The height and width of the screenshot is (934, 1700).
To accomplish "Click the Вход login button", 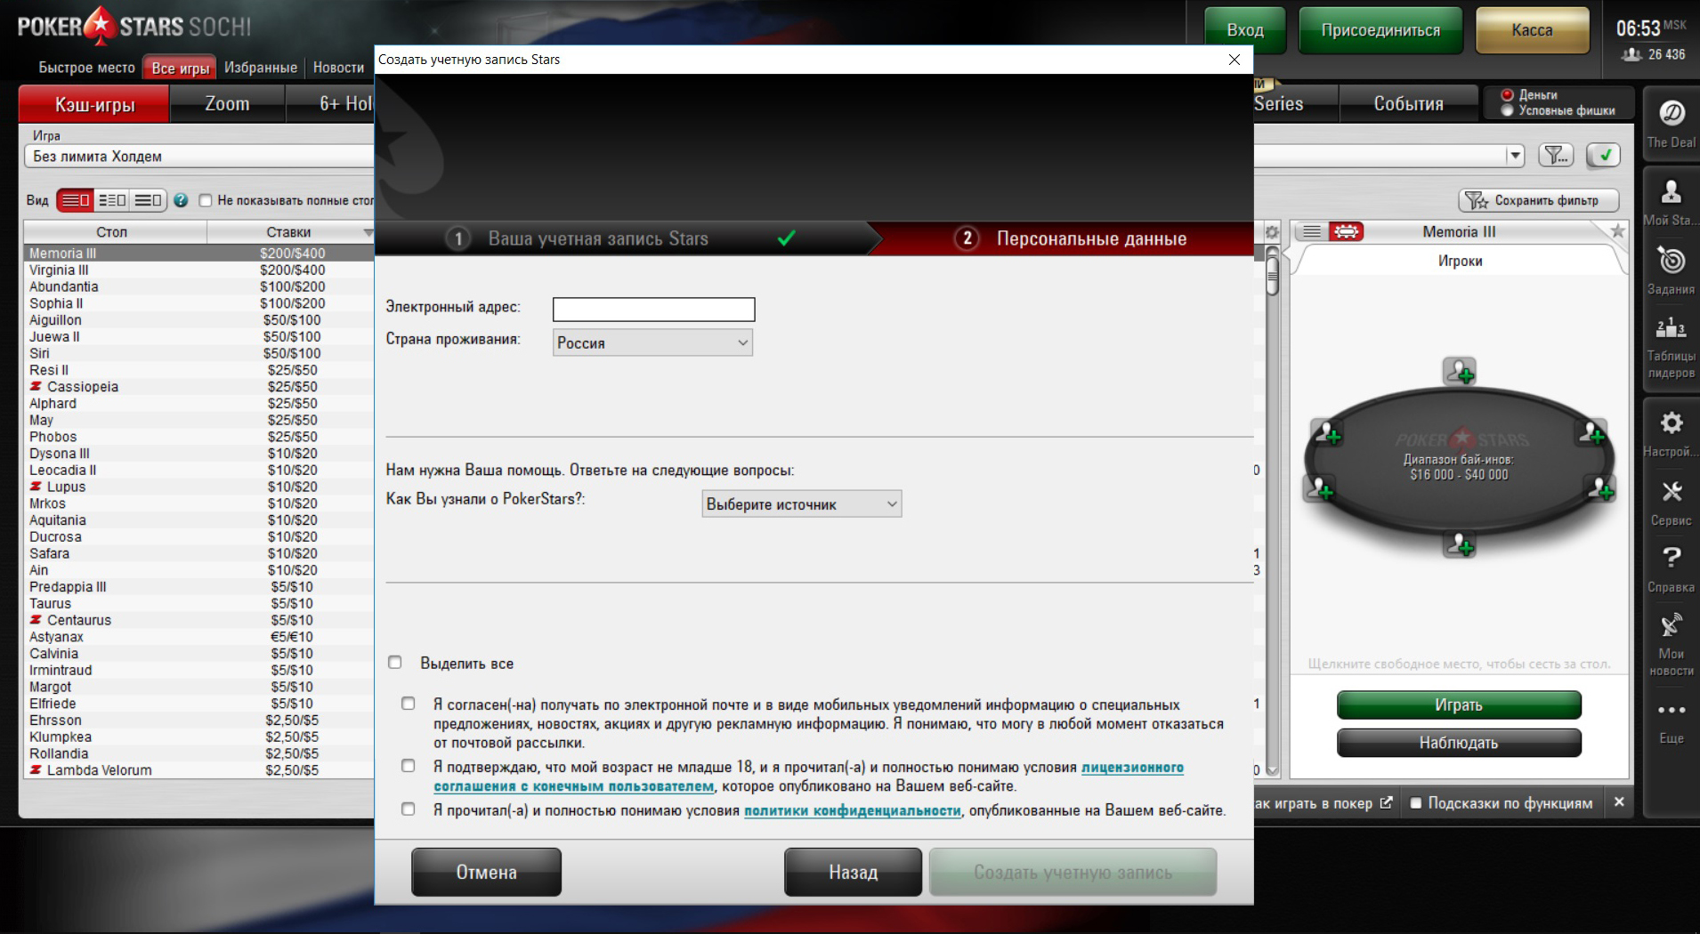I will tap(1245, 30).
